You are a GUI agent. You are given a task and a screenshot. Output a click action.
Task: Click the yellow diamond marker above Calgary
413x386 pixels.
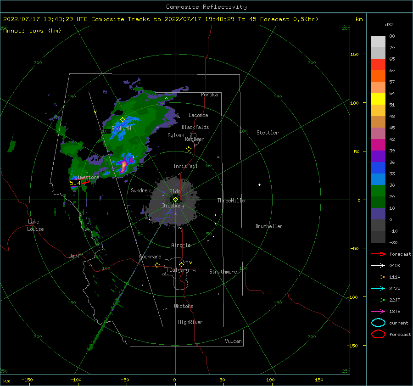(181, 264)
